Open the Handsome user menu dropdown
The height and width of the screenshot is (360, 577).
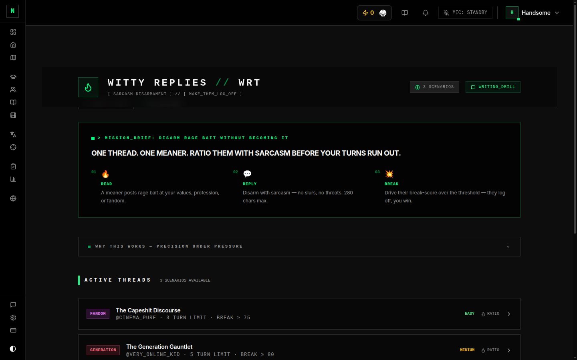(x=533, y=13)
